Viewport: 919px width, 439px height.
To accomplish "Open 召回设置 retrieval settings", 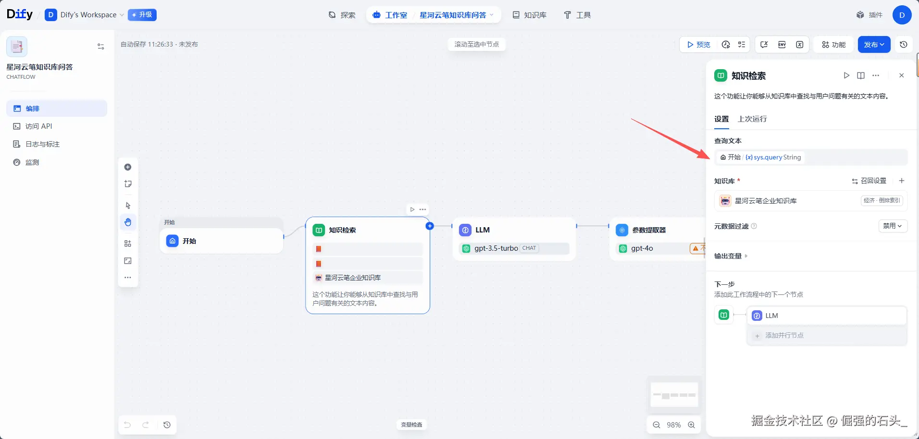I will 869,181.
